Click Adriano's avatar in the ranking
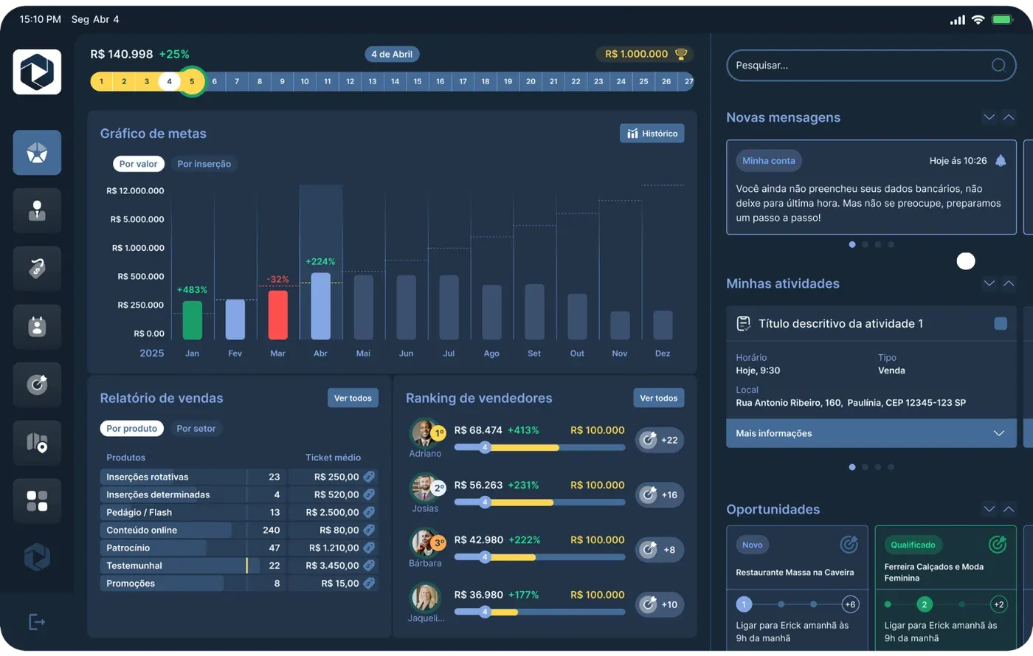 pyautogui.click(x=425, y=433)
